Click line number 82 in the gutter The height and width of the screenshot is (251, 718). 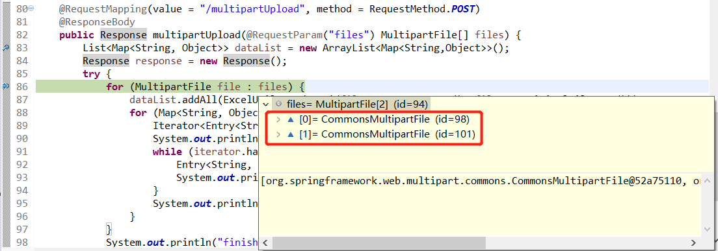pos(21,34)
